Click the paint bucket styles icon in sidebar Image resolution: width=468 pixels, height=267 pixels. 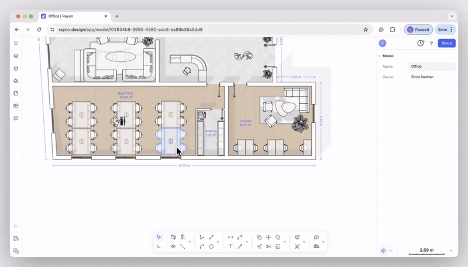[x=16, y=81]
